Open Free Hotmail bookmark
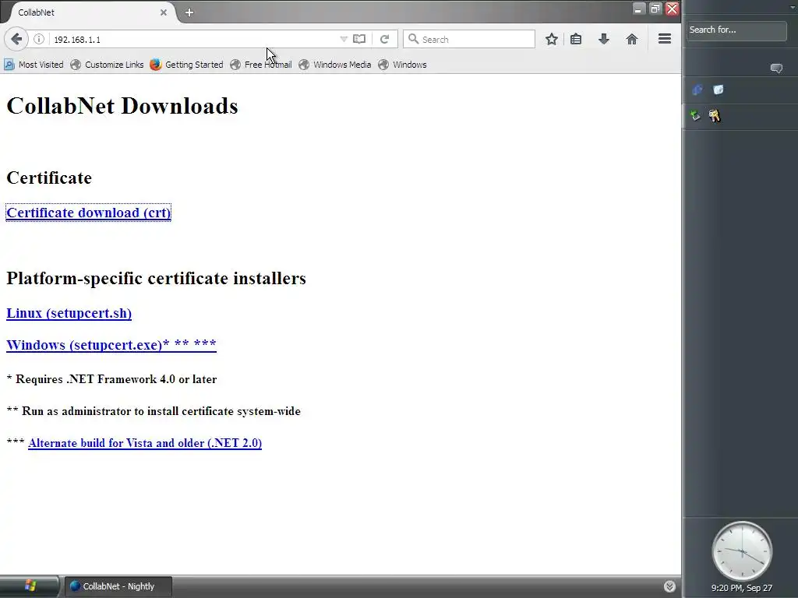Screen dimensions: 798x598 [261, 65]
